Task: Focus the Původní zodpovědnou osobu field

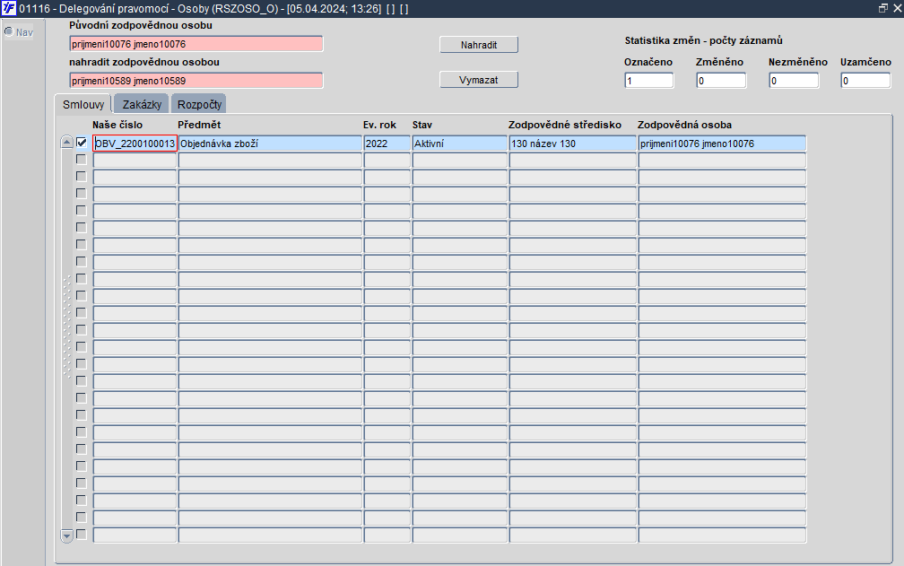Action: pyautogui.click(x=196, y=44)
